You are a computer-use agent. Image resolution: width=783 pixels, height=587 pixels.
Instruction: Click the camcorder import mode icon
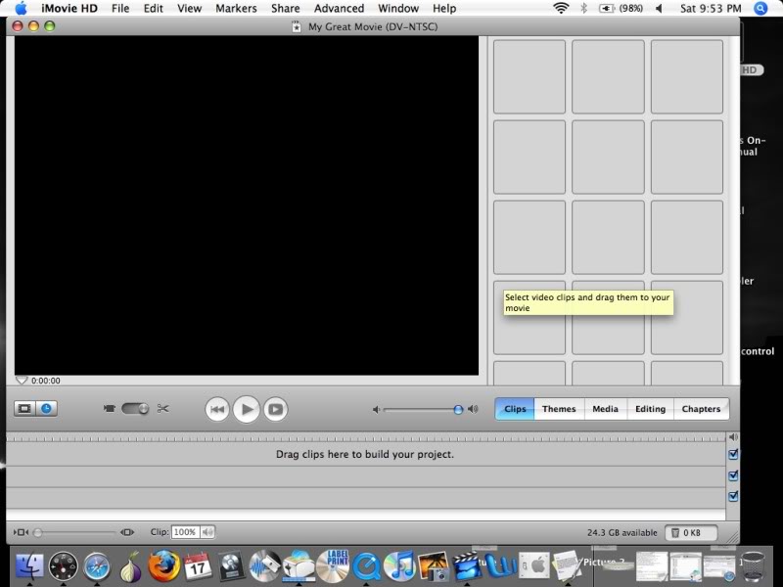coord(110,409)
